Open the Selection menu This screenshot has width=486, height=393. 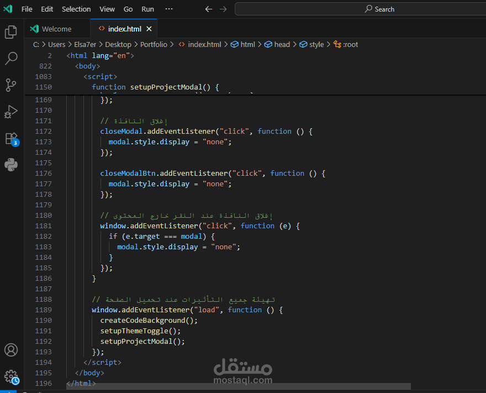tap(76, 9)
